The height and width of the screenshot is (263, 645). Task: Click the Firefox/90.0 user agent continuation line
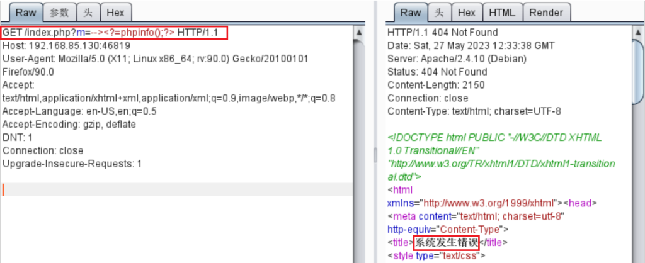tap(28, 72)
